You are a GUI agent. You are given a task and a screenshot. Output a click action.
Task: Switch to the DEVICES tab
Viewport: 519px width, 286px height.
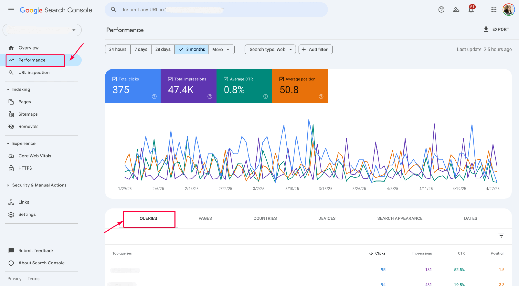pos(327,218)
